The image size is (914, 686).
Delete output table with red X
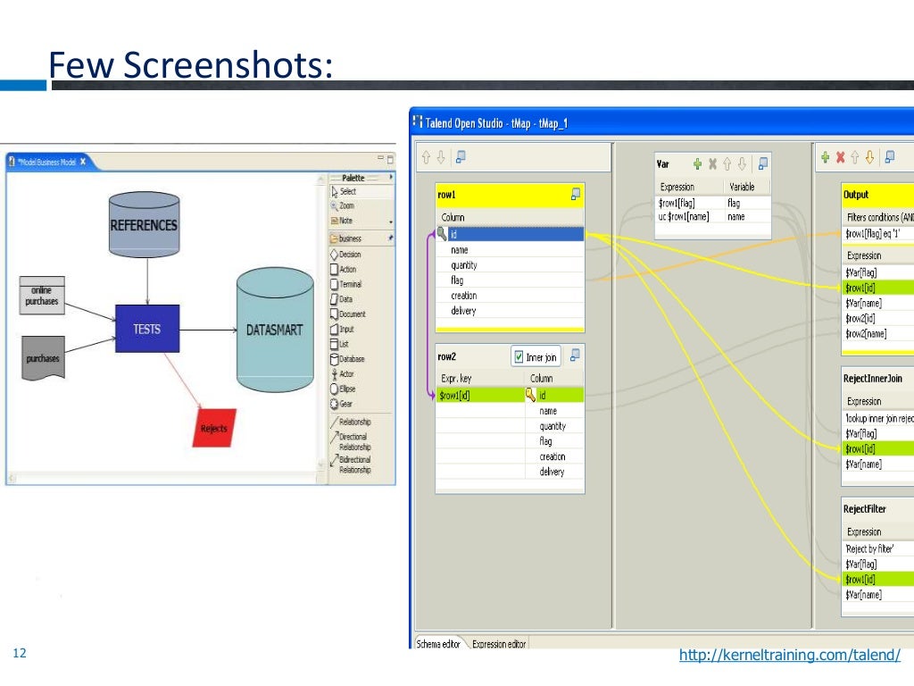(840, 157)
